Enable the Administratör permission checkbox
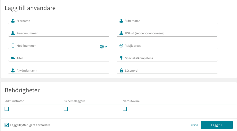 point(7,109)
